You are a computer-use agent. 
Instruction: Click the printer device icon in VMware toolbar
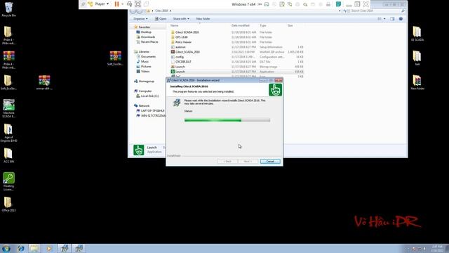pyautogui.click(x=328, y=4)
